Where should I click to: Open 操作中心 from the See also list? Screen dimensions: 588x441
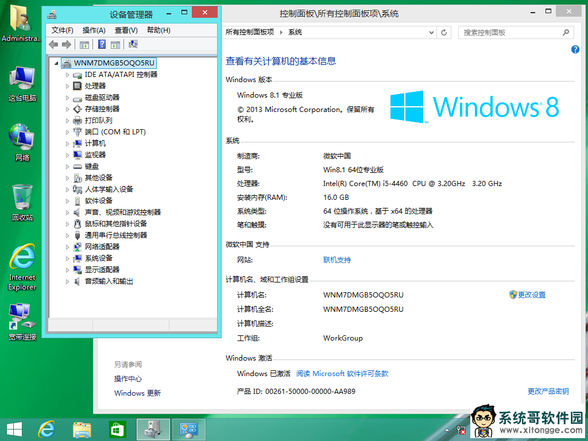128,379
